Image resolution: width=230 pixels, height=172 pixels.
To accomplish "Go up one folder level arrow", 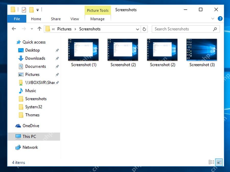I will pos(39,29).
